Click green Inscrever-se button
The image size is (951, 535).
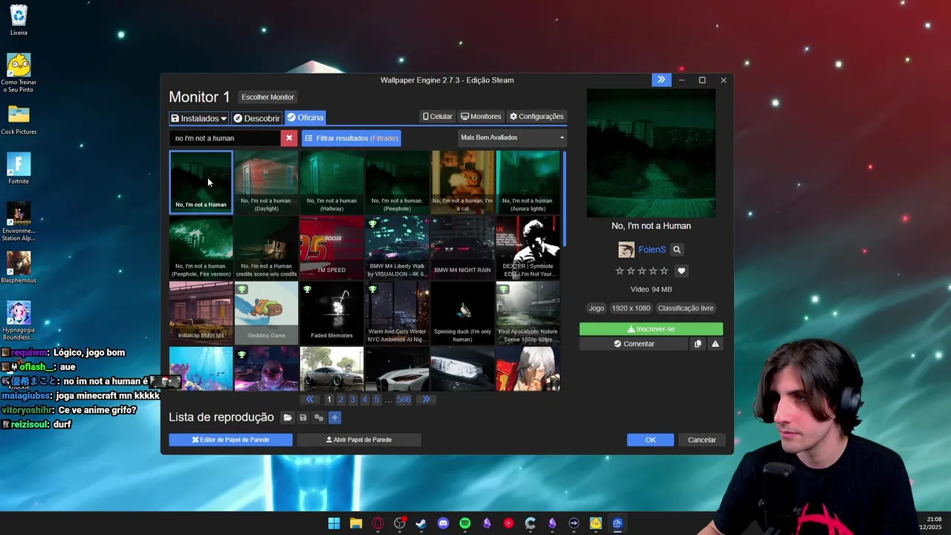651,329
